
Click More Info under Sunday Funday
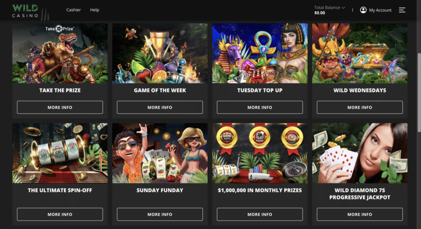click(160, 214)
